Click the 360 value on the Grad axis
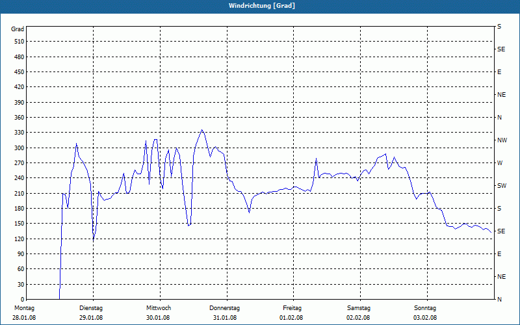This screenshot has height=325, width=520. point(19,118)
